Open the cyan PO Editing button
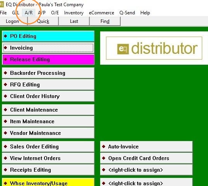208x186 pixels. coord(48,36)
